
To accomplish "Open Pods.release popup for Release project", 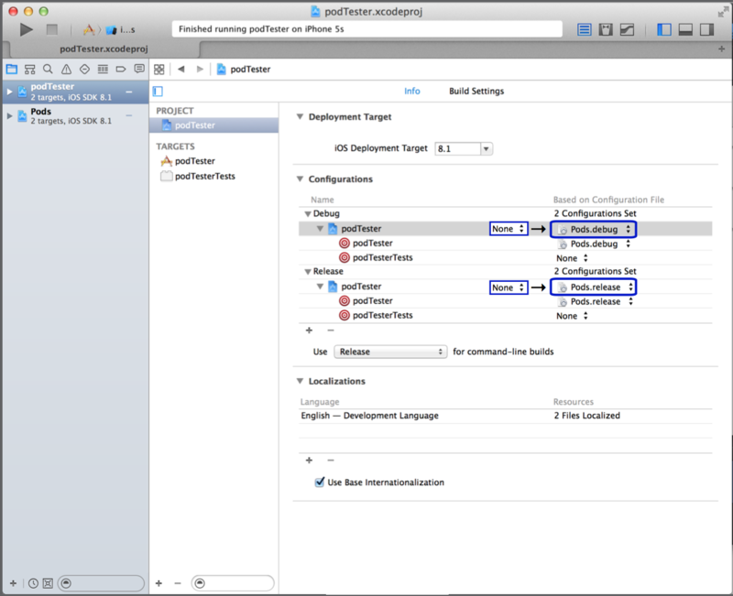I will click(593, 287).
